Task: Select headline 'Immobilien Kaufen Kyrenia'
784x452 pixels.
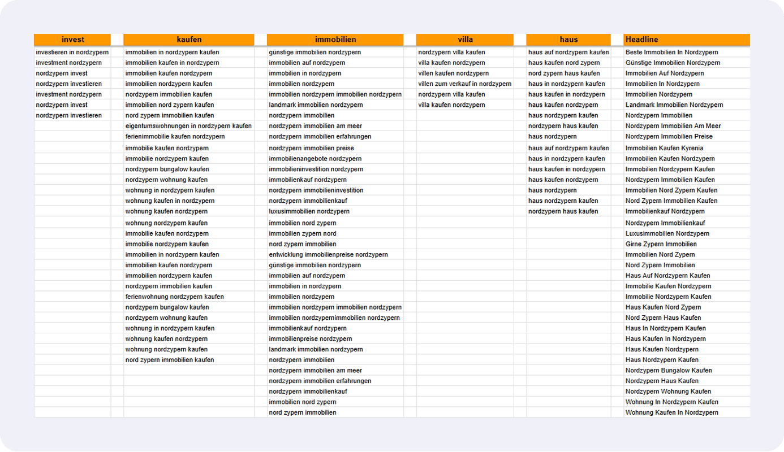Action: coord(665,148)
